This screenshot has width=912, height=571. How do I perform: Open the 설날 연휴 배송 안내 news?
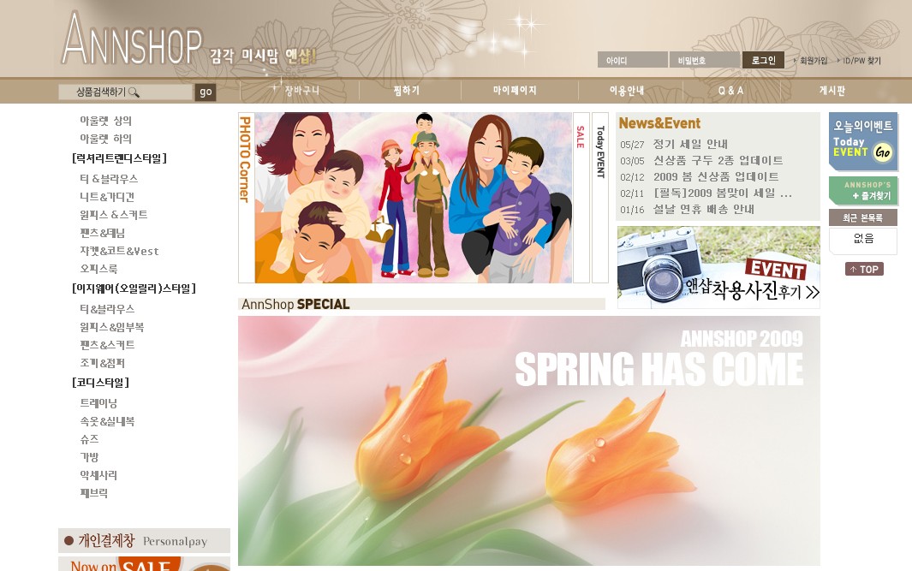click(704, 209)
